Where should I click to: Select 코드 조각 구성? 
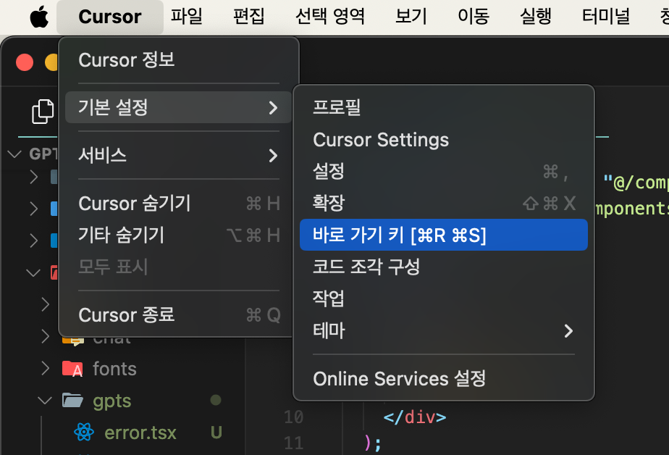pos(444,267)
